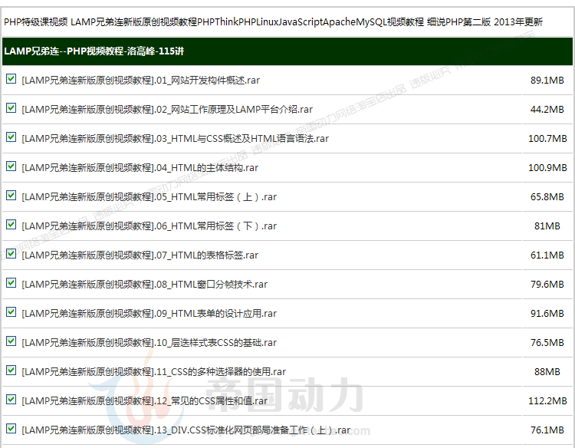This screenshot has height=448, width=575.
Task: Toggle checkbox for 06_HTML常用标签（下）.rar
Action: pyautogui.click(x=11, y=224)
